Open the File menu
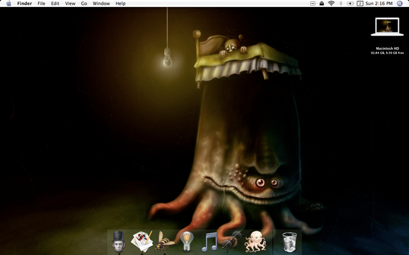The width and height of the screenshot is (409, 255). (x=42, y=4)
